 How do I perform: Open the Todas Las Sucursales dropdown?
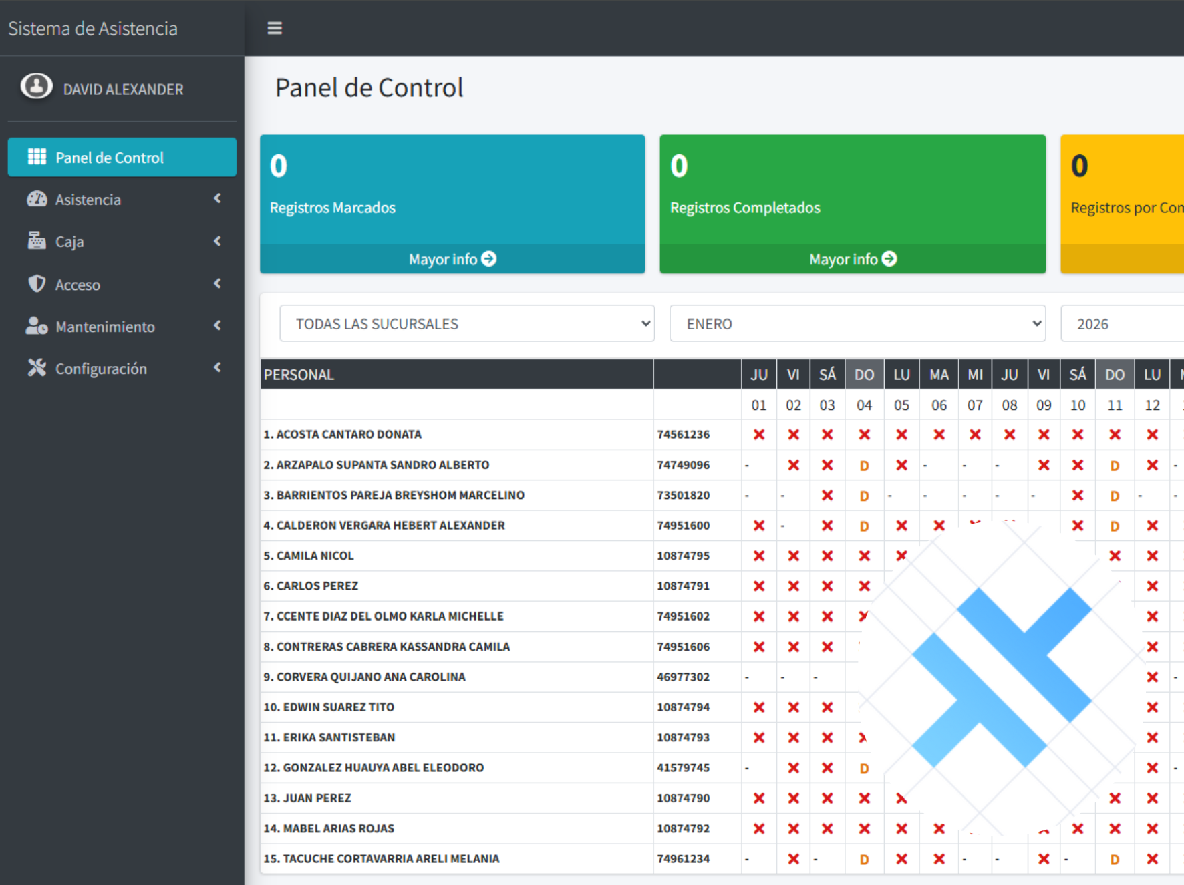(x=466, y=324)
